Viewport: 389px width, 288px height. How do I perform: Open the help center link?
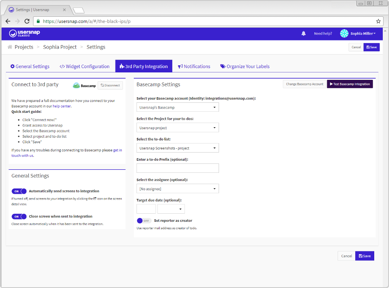click(x=62, y=106)
